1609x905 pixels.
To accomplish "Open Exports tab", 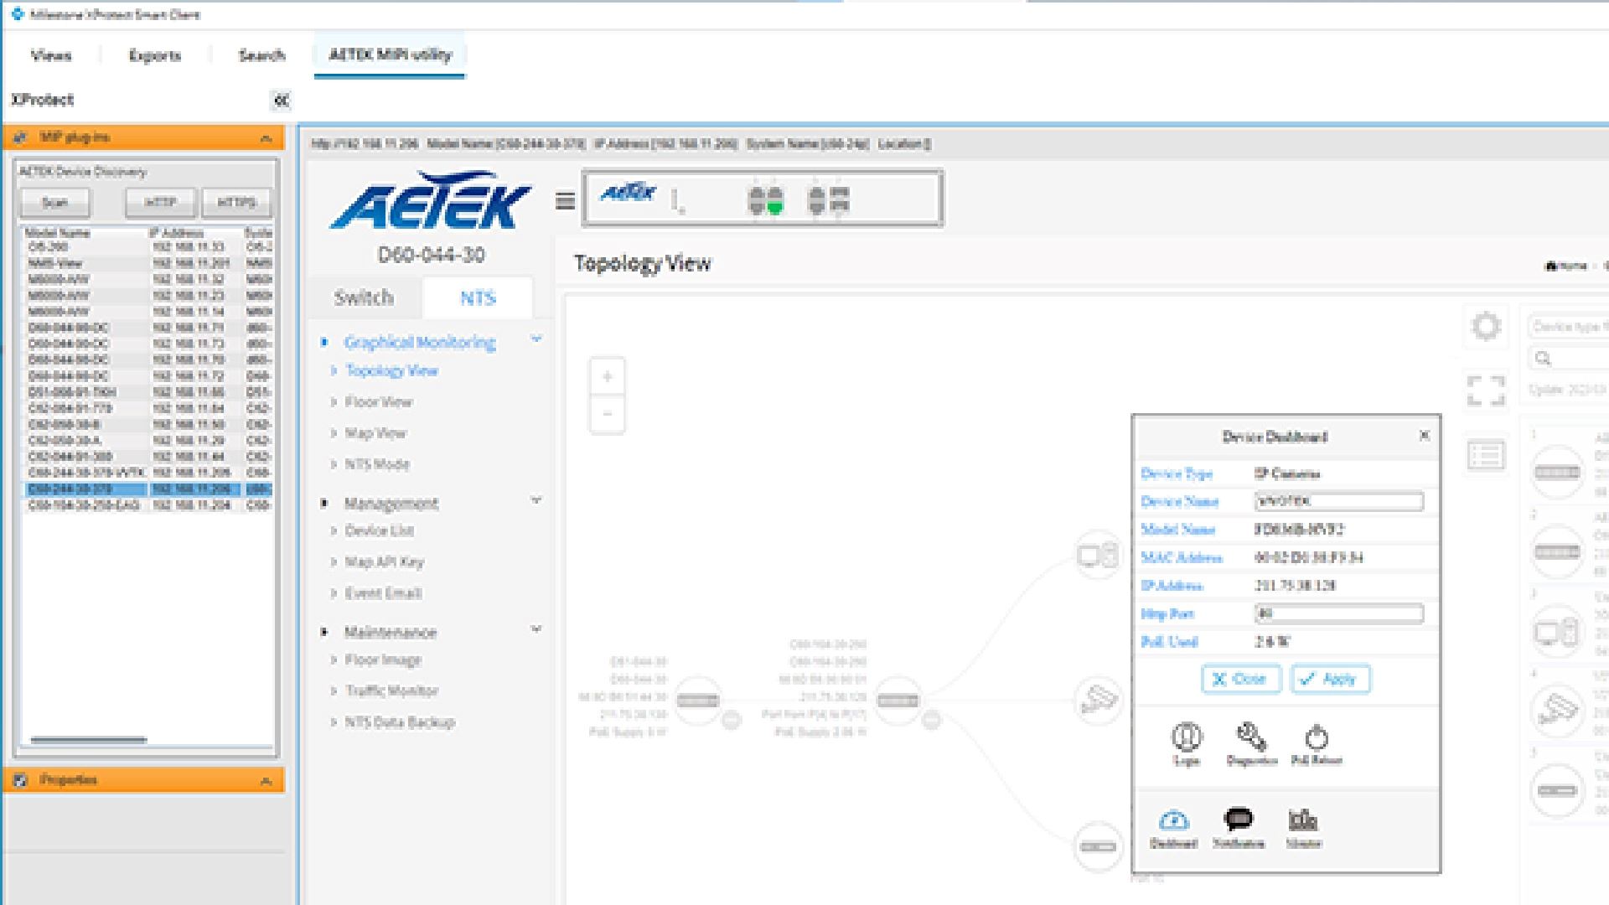I will (155, 55).
